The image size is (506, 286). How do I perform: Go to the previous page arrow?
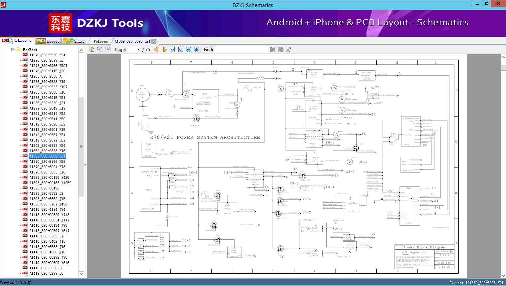(157, 49)
